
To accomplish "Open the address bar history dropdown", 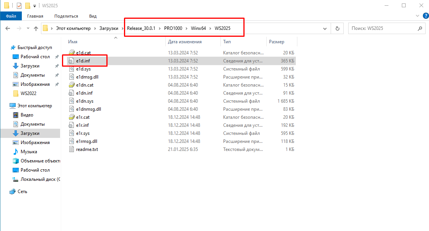I will pos(325,28).
